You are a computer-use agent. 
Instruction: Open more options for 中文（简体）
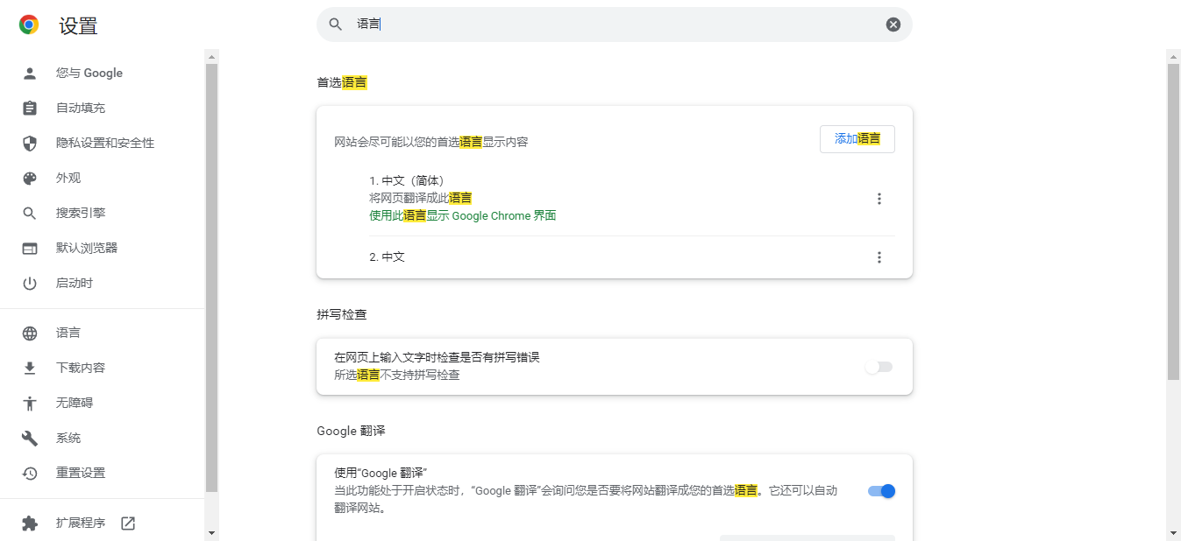tap(879, 199)
